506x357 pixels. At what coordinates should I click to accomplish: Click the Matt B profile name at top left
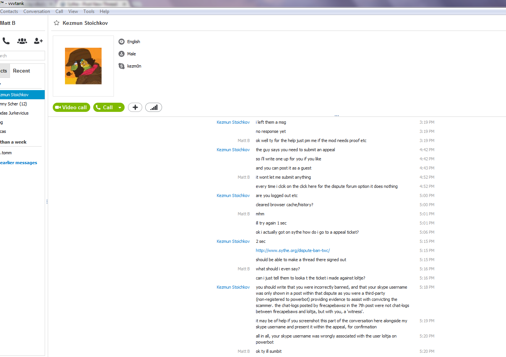pos(8,23)
